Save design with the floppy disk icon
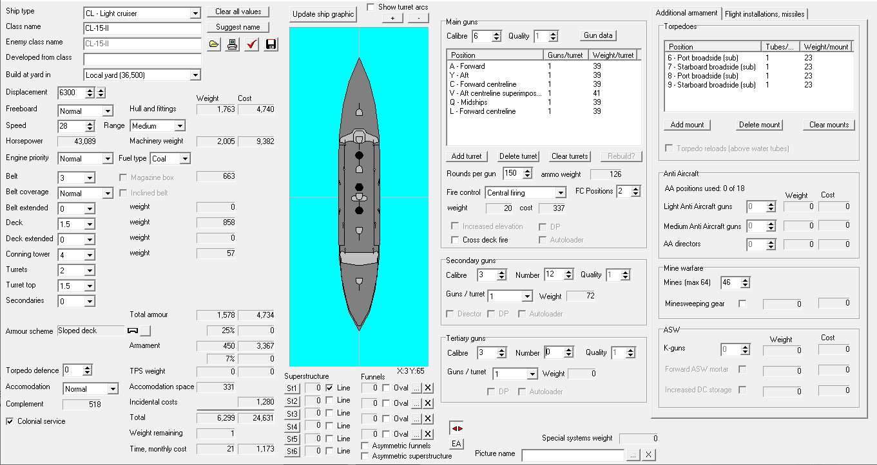Image resolution: width=877 pixels, height=465 pixels. point(271,44)
